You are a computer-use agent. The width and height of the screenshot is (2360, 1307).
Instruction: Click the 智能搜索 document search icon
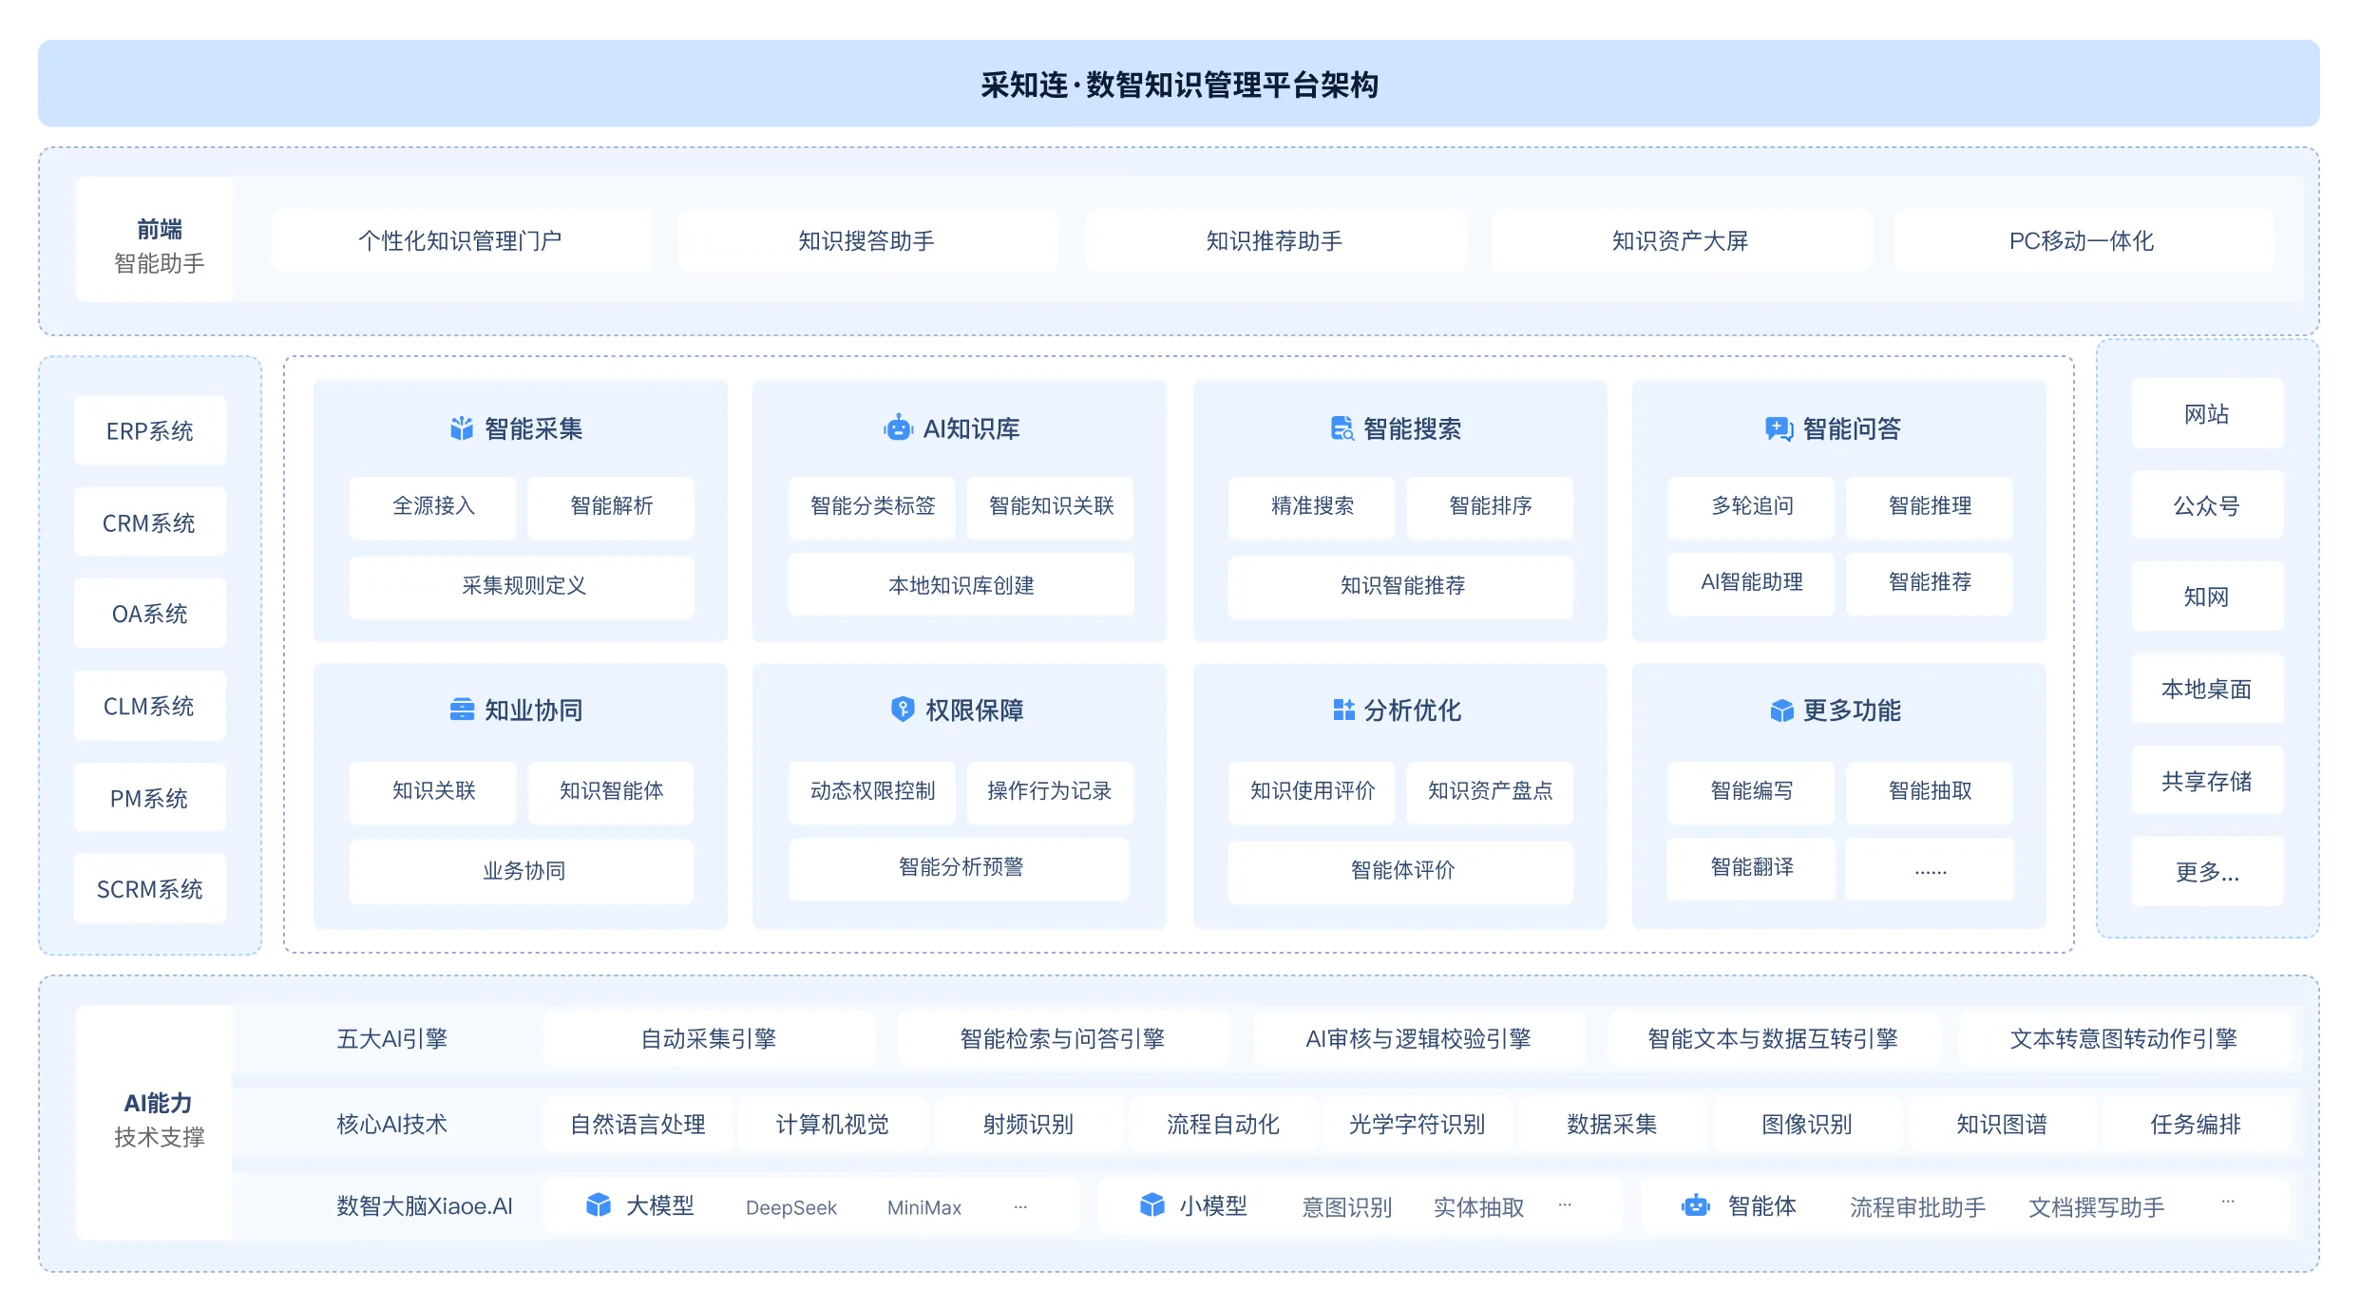coord(1342,428)
